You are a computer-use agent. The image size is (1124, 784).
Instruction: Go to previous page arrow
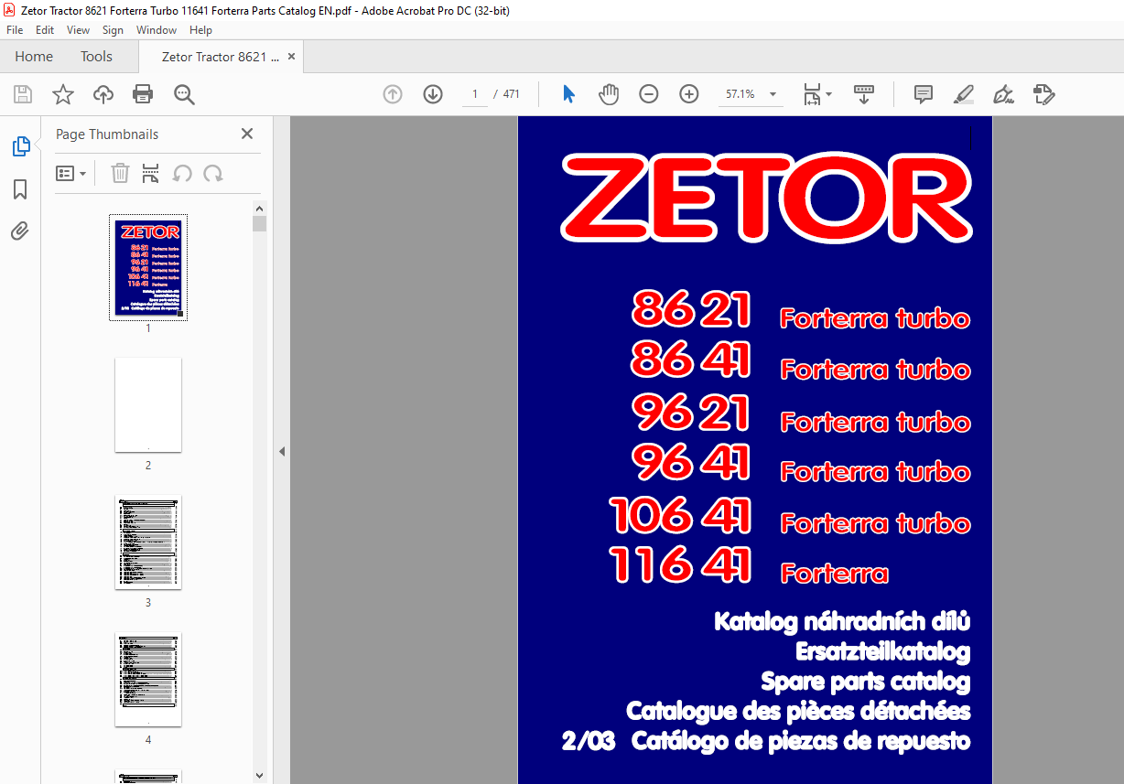point(393,94)
